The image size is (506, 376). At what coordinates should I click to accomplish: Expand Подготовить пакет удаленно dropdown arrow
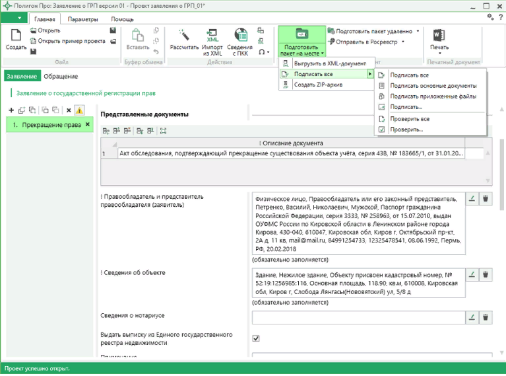[x=418, y=31]
